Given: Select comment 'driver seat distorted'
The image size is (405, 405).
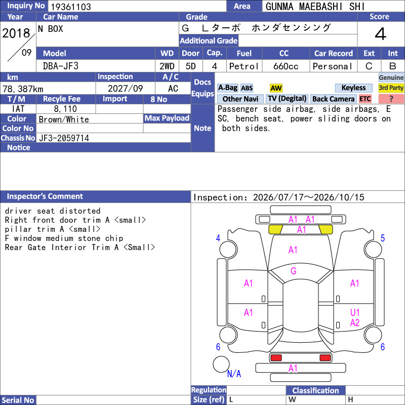Looking at the screenshot, I should [x=53, y=211].
